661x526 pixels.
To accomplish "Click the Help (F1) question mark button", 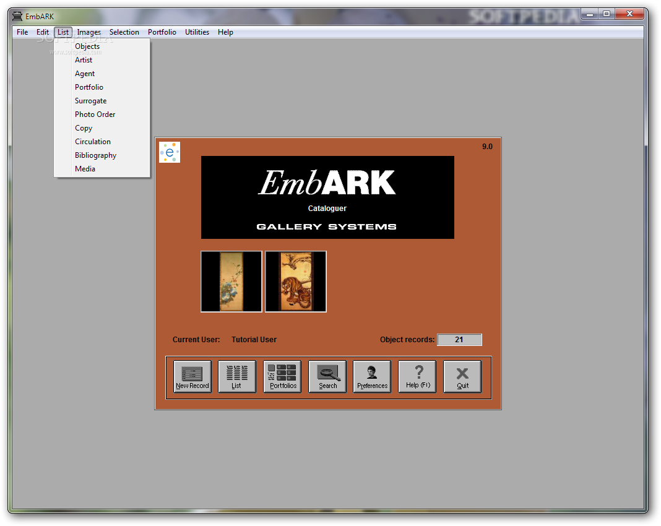I will point(417,376).
